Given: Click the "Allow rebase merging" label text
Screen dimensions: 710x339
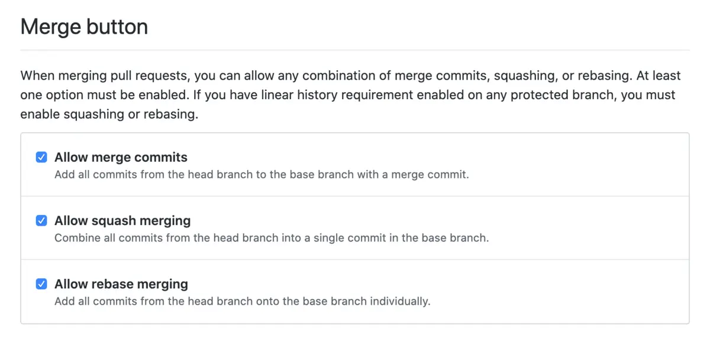Looking at the screenshot, I should point(121,283).
